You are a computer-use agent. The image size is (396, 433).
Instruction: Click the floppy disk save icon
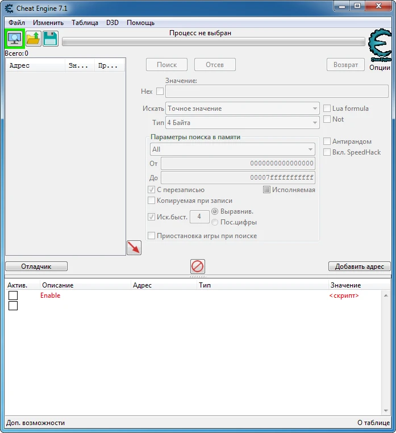point(51,39)
